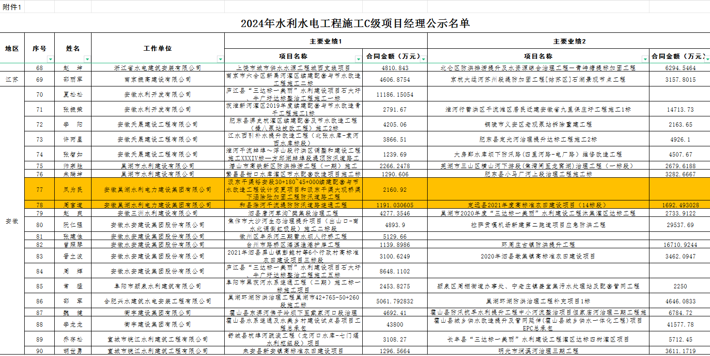Viewport: 710px width, 356px height.
Task: Open the 序号 column filter dropdown
Action: [x=50, y=59]
